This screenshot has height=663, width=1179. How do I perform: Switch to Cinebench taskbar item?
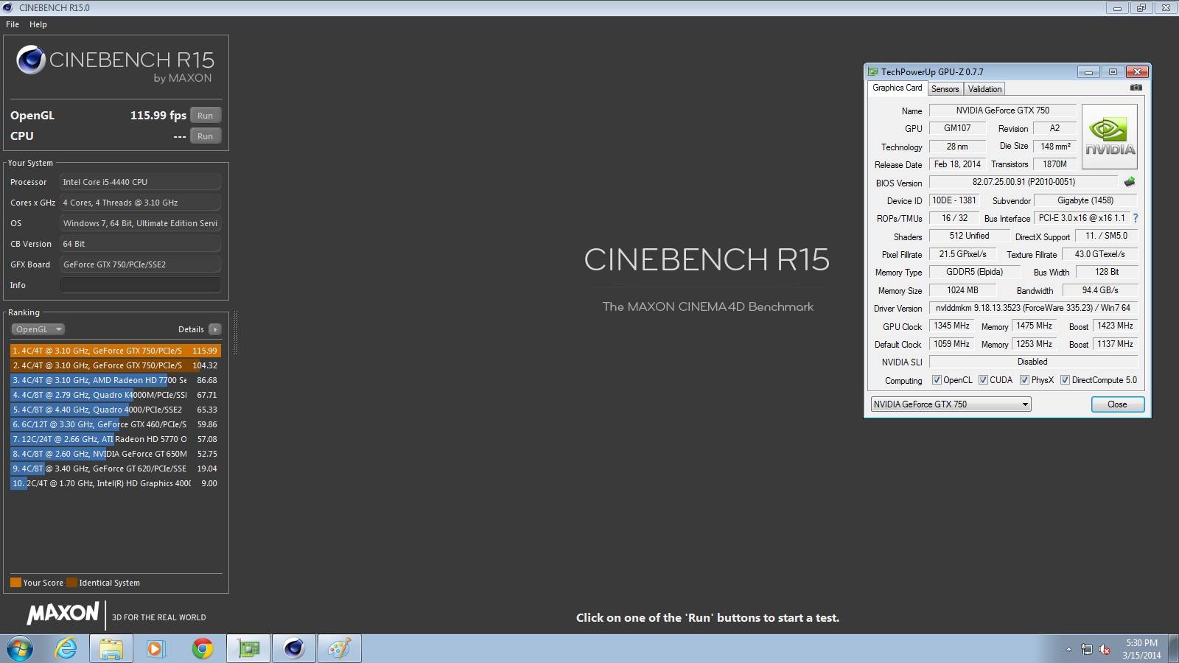[294, 649]
